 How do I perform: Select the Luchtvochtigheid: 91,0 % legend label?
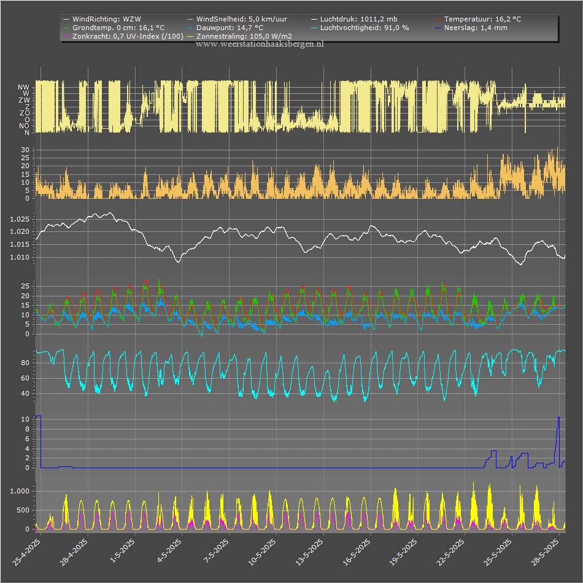tap(365, 28)
